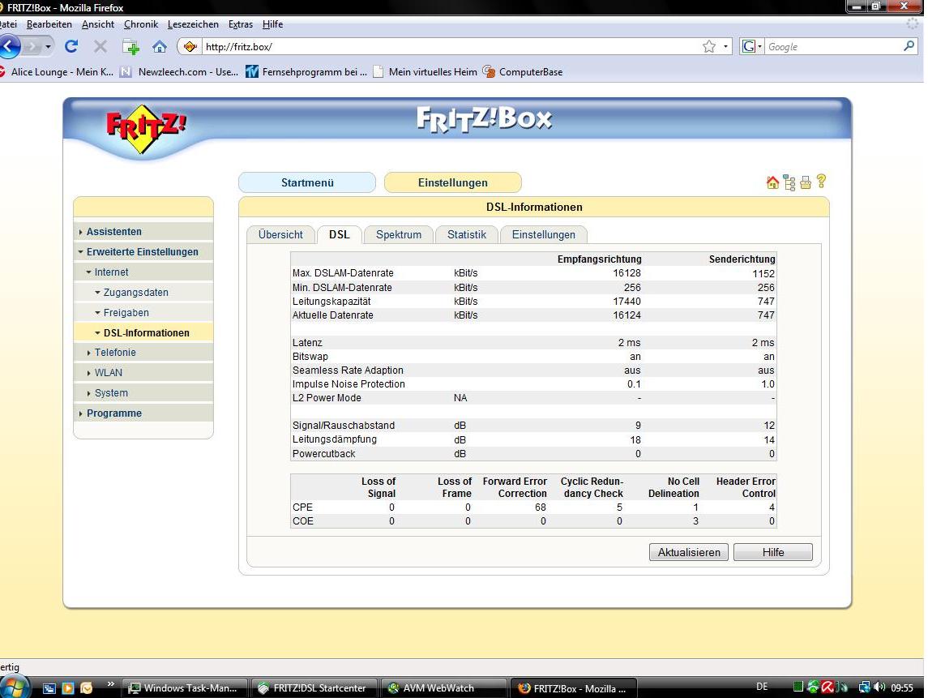This screenshot has height=698, width=928.
Task: Open the Chronik menu
Action: click(x=141, y=24)
